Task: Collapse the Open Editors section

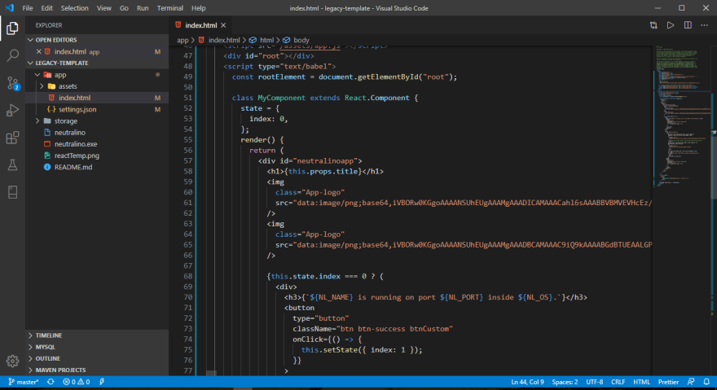Action: 97,40
